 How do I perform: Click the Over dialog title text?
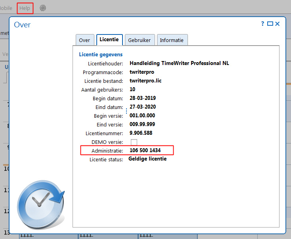22,25
